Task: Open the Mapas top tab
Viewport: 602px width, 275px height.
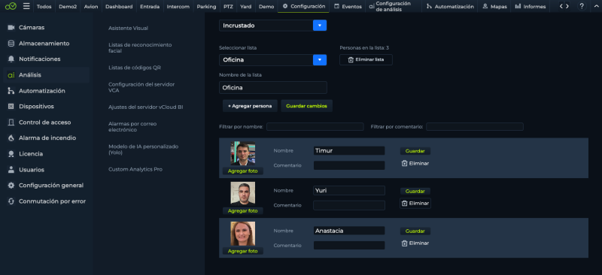Action: point(494,7)
